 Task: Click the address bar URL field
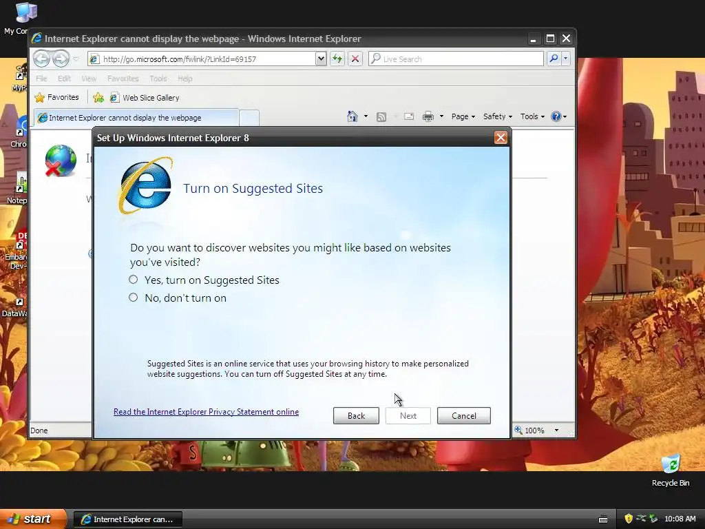pos(207,59)
